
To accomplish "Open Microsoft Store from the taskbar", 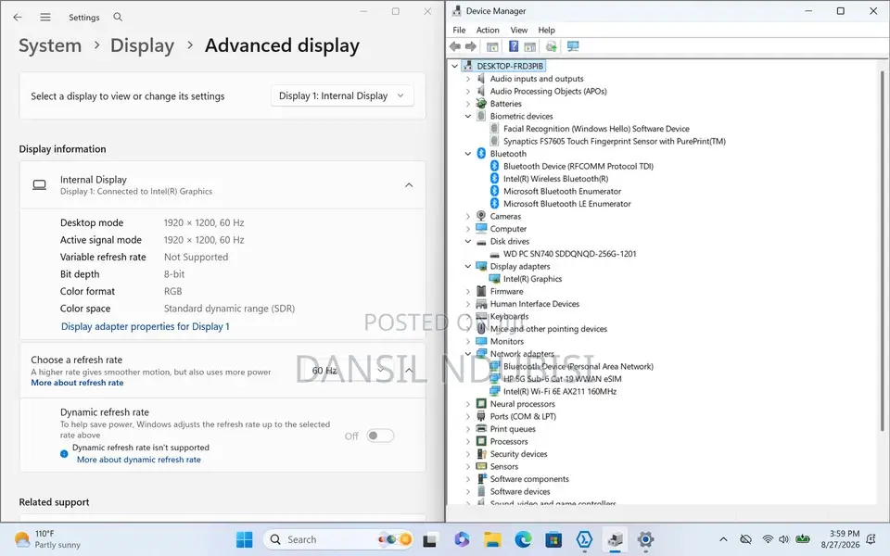I will pos(553,539).
